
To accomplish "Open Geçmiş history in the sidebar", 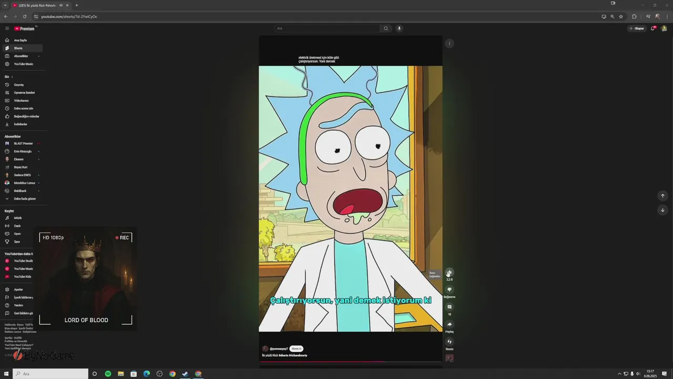I will pyautogui.click(x=23, y=85).
